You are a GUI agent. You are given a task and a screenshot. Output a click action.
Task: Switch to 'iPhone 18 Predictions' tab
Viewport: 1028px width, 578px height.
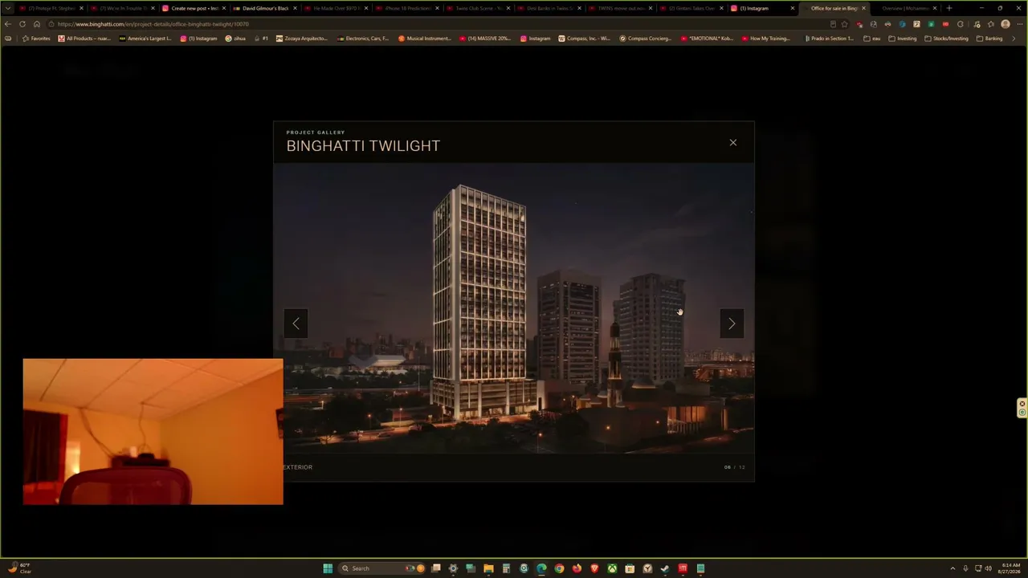coord(406,8)
